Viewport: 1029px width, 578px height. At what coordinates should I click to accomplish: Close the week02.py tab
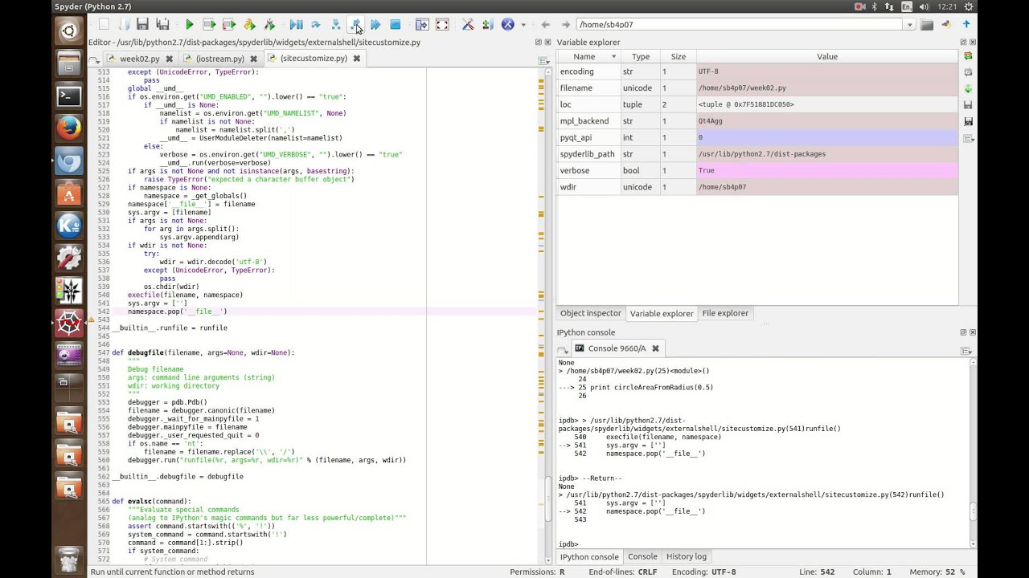pyautogui.click(x=169, y=59)
